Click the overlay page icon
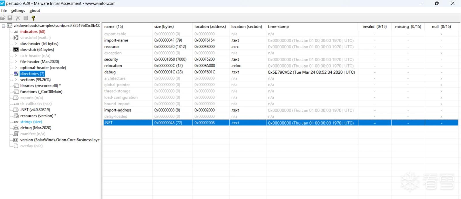Screen dimensions: 461x199 pos(16,146)
